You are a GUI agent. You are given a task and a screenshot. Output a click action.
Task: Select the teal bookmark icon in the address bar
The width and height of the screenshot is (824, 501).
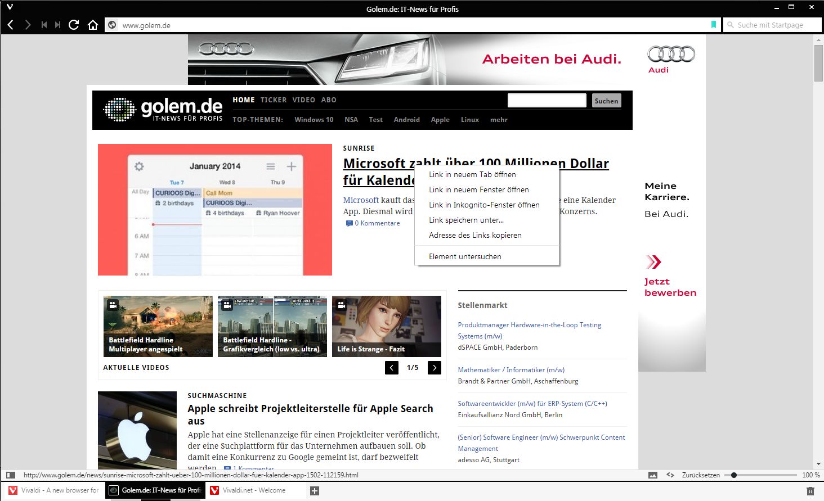714,25
